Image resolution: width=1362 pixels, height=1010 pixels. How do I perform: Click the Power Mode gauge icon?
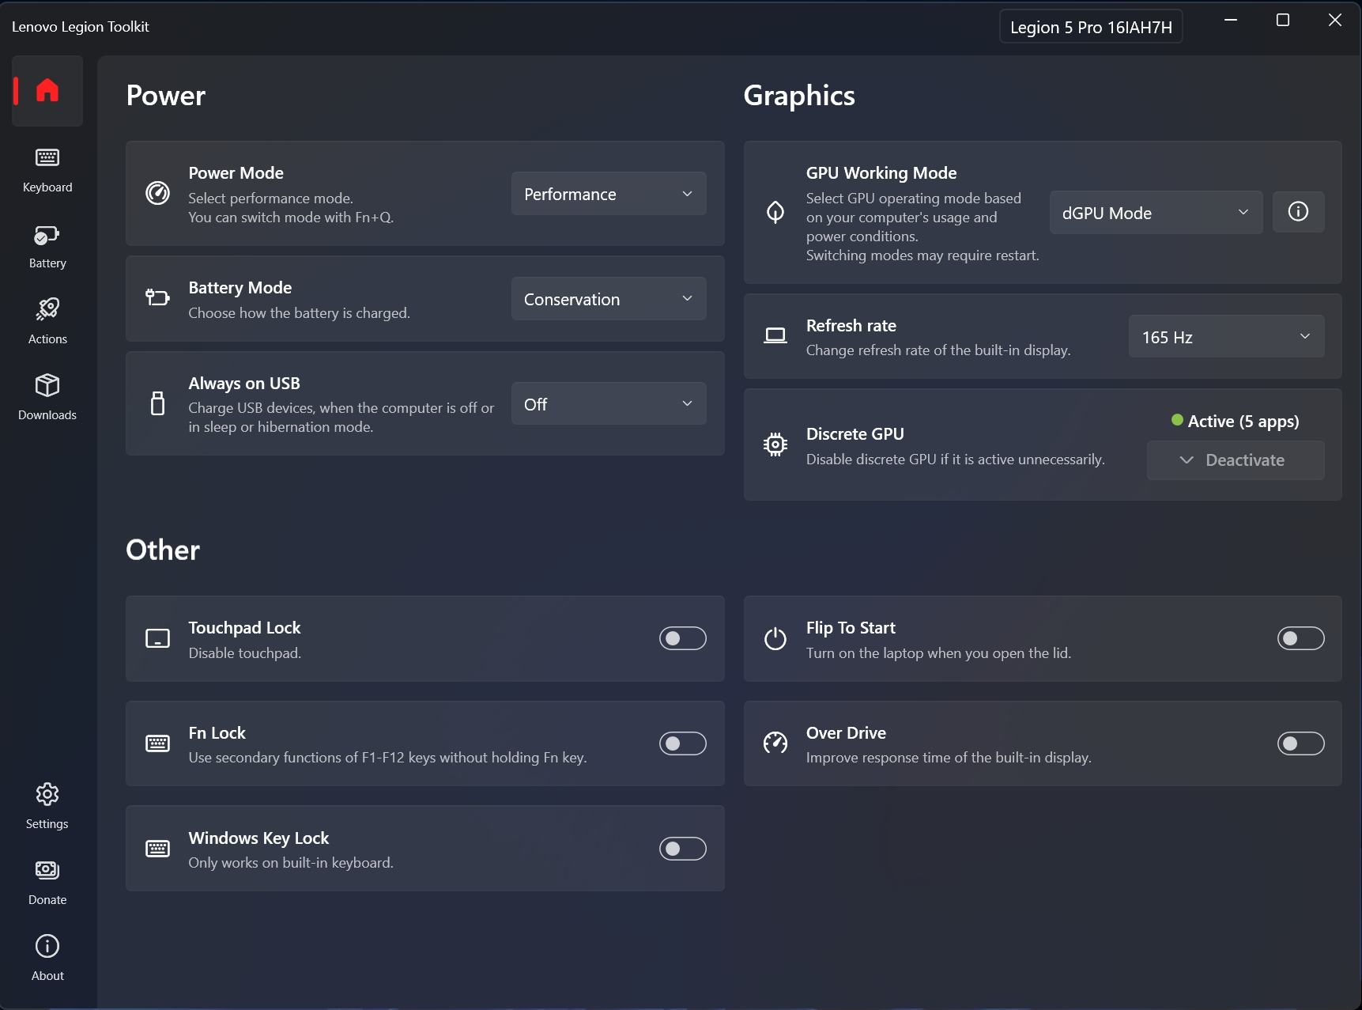click(157, 193)
